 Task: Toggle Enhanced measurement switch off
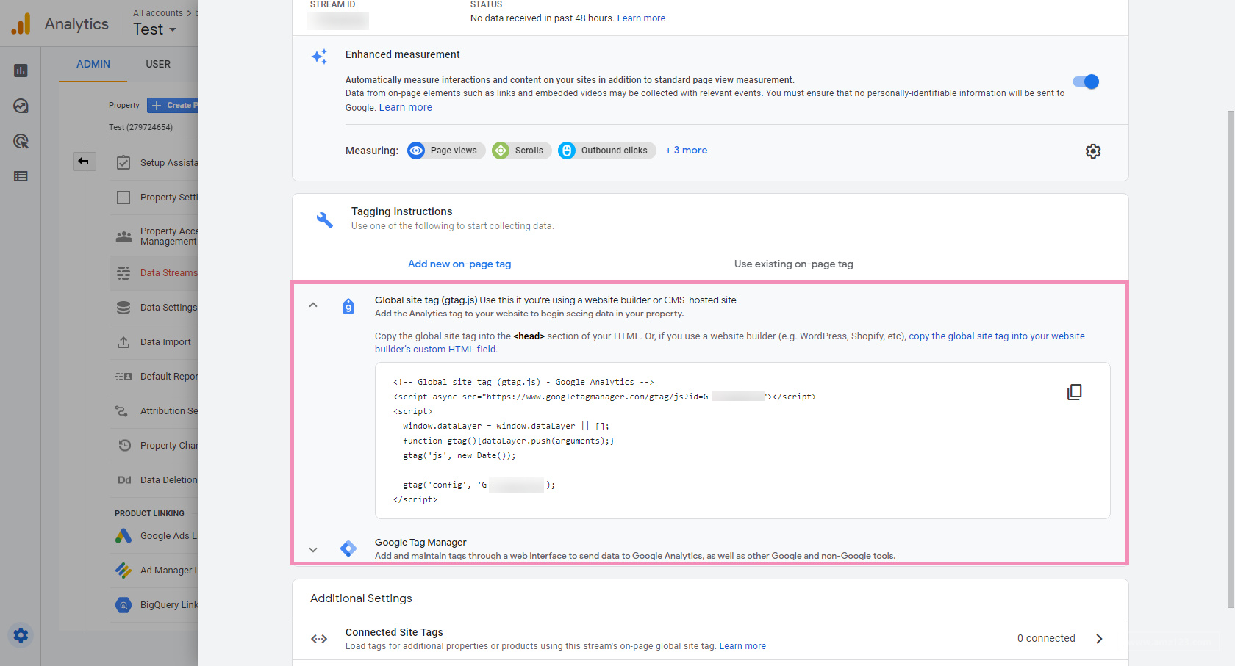1086,82
